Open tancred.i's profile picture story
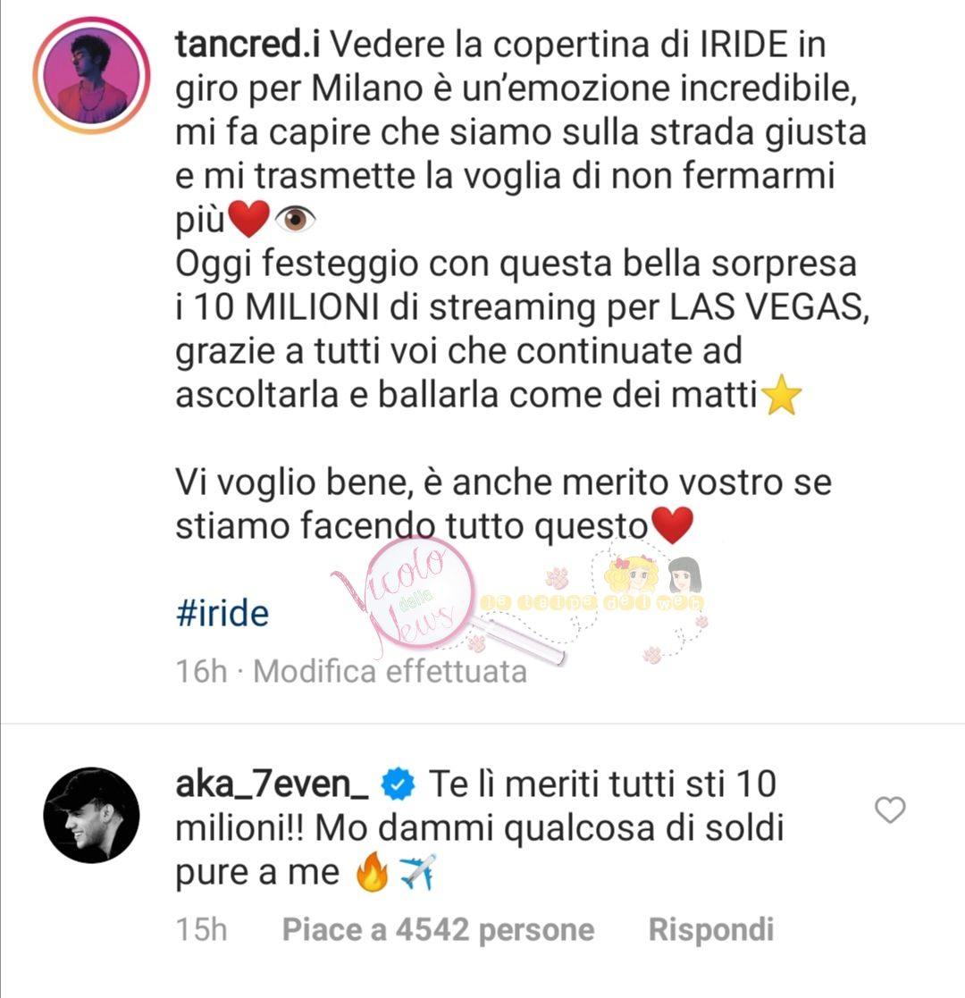 pyautogui.click(x=92, y=76)
